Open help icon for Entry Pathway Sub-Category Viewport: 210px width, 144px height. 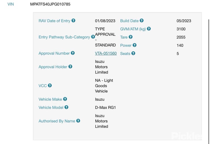(93, 37)
